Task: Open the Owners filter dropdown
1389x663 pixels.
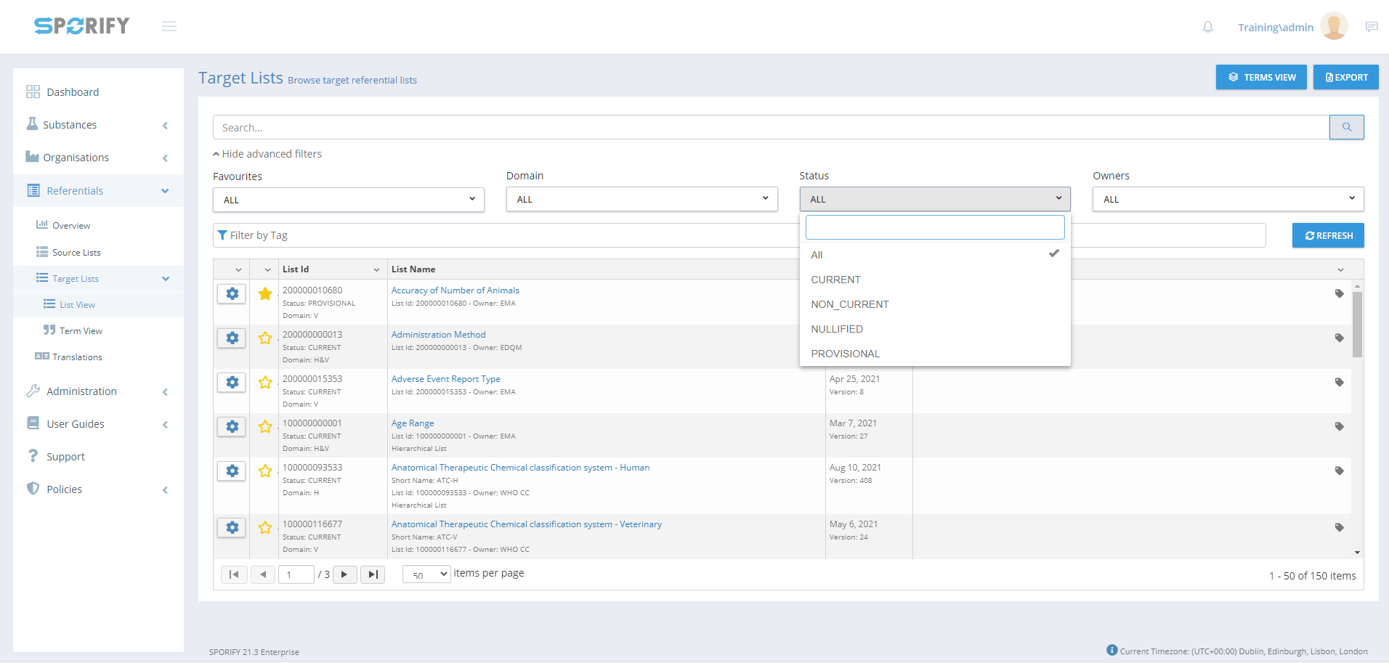Action: 1228,199
